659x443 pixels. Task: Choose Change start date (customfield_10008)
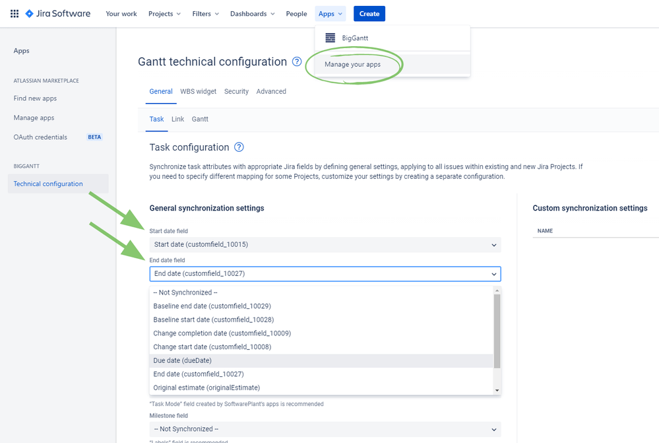coord(321,347)
